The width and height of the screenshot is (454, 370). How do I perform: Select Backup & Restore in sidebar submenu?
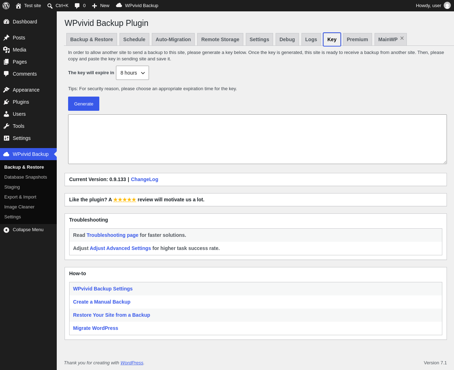[x=24, y=167]
